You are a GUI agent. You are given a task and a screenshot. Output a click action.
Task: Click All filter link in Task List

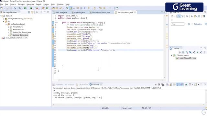(189, 24)
